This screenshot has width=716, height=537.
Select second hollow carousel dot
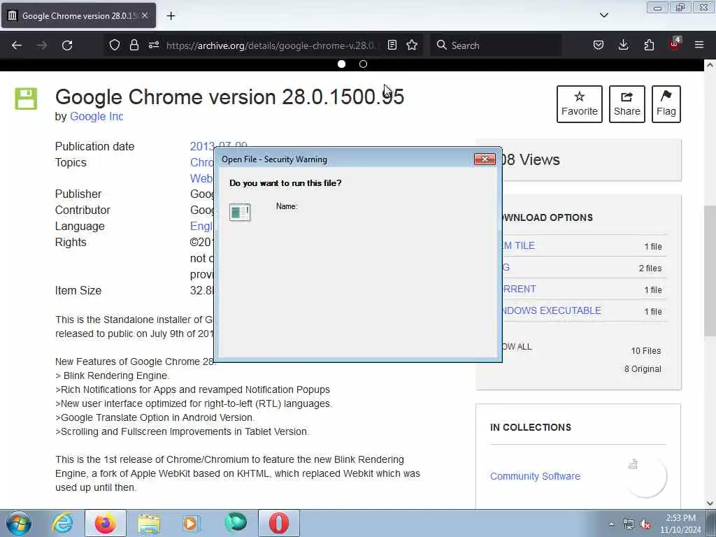tap(363, 64)
